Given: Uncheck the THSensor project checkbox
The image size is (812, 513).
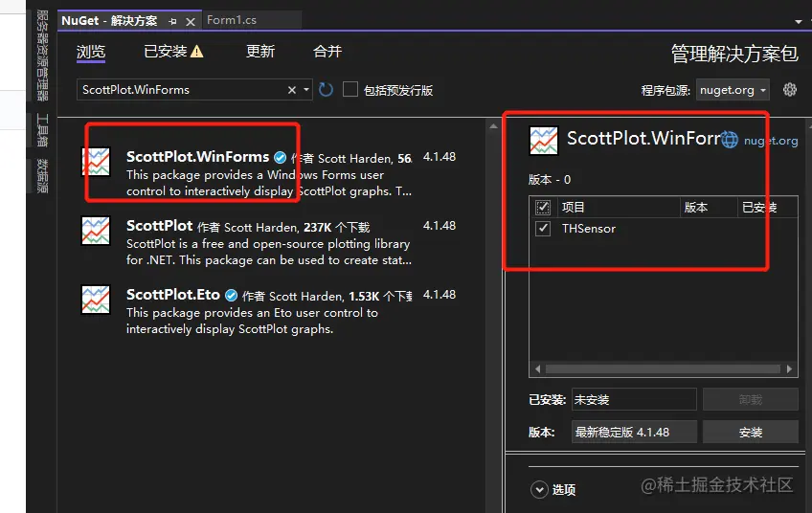Looking at the screenshot, I should tap(543, 229).
